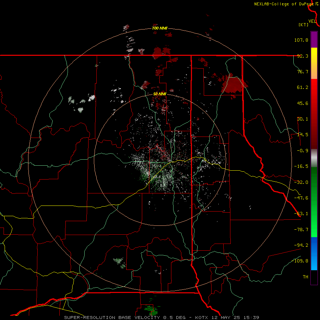Select the 76.7 scale value
This screenshot has width=320, height=320.
[x=303, y=71]
